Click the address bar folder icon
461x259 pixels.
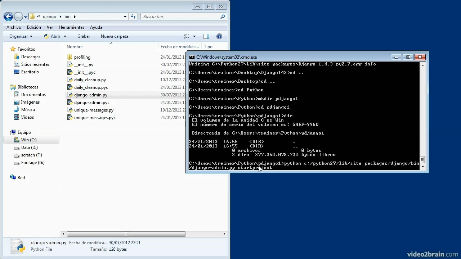click(x=32, y=17)
